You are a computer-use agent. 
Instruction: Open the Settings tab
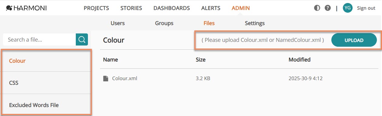click(255, 23)
